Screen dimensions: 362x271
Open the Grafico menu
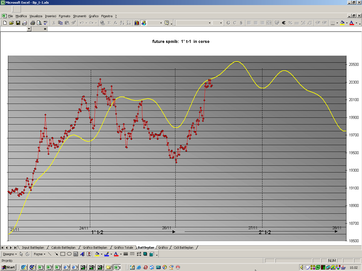coord(94,16)
